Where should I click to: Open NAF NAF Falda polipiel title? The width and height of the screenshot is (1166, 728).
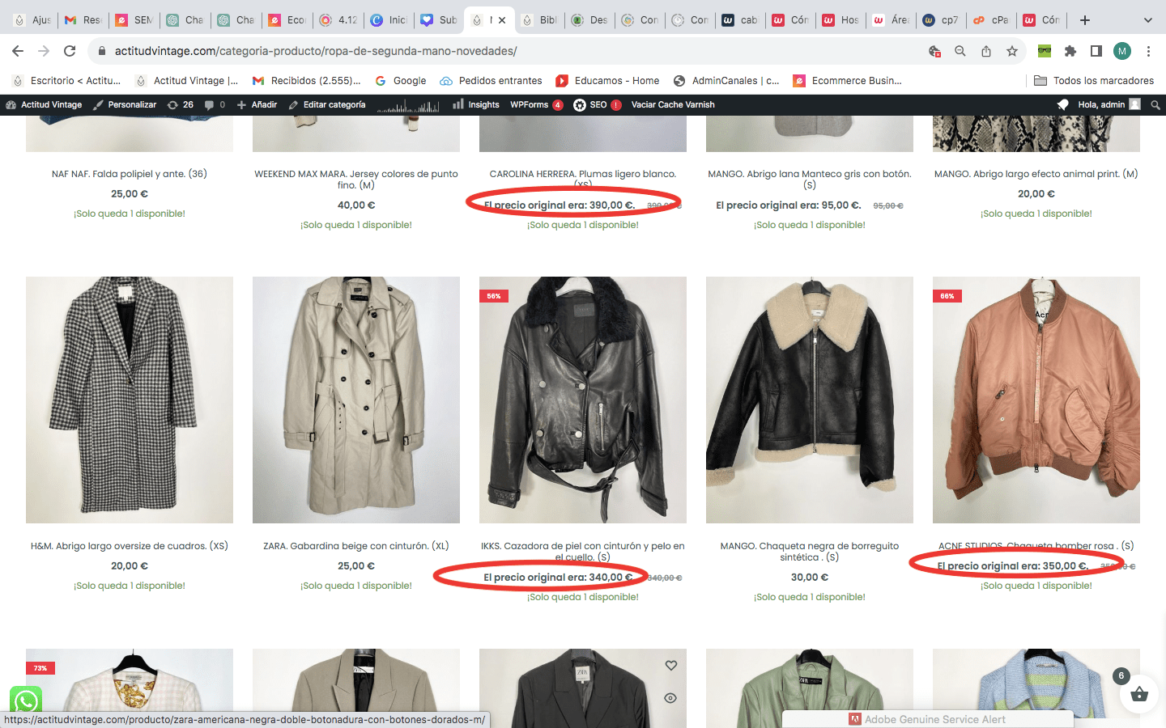(x=130, y=174)
